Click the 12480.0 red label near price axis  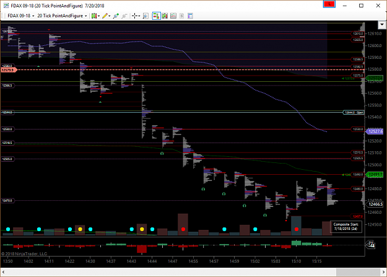coord(358,189)
